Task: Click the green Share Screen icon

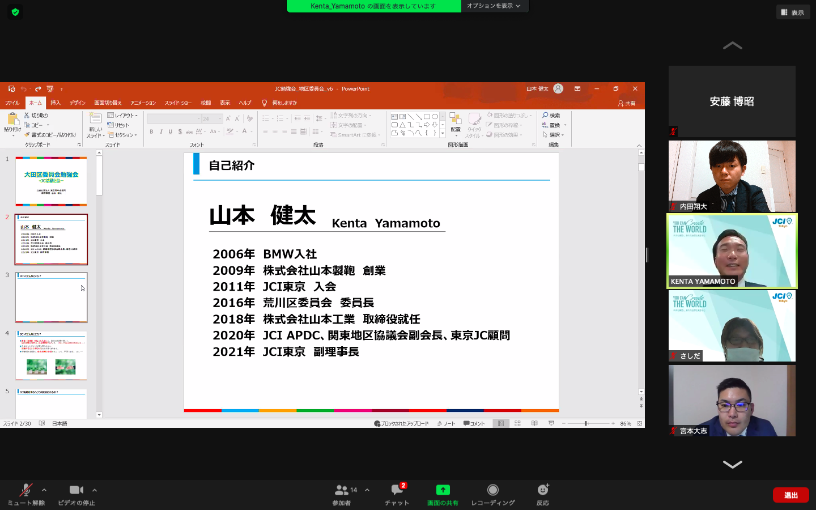Action: tap(443, 490)
